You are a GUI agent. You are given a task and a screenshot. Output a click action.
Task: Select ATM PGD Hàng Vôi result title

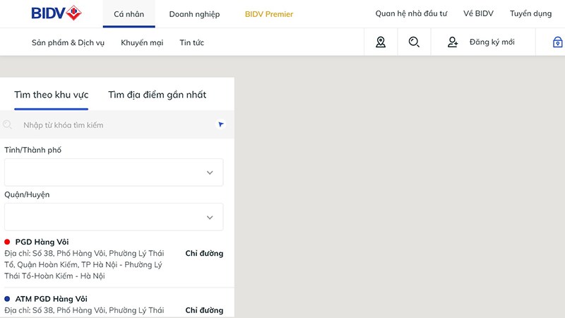(51, 298)
